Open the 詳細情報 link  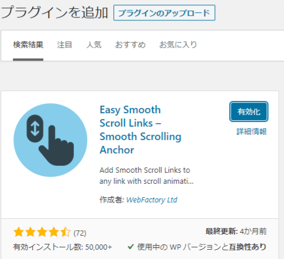(251, 132)
